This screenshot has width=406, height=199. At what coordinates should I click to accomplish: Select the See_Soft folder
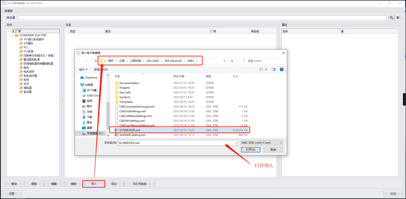(x=125, y=92)
